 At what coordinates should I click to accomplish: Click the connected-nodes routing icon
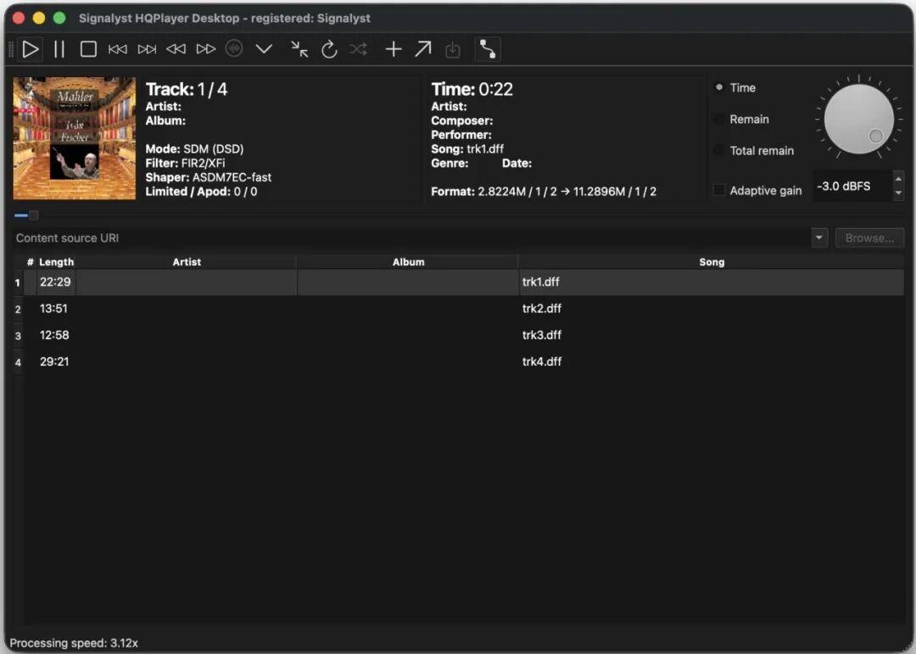[x=488, y=49]
